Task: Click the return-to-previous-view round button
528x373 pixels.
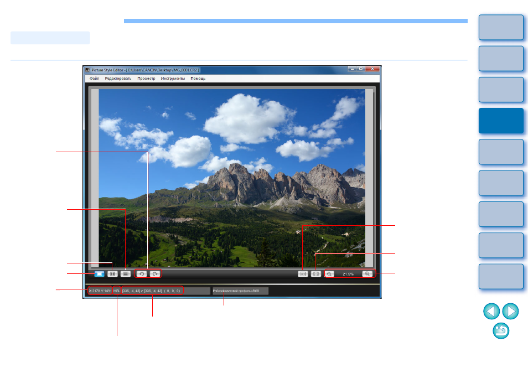Action: [501, 330]
